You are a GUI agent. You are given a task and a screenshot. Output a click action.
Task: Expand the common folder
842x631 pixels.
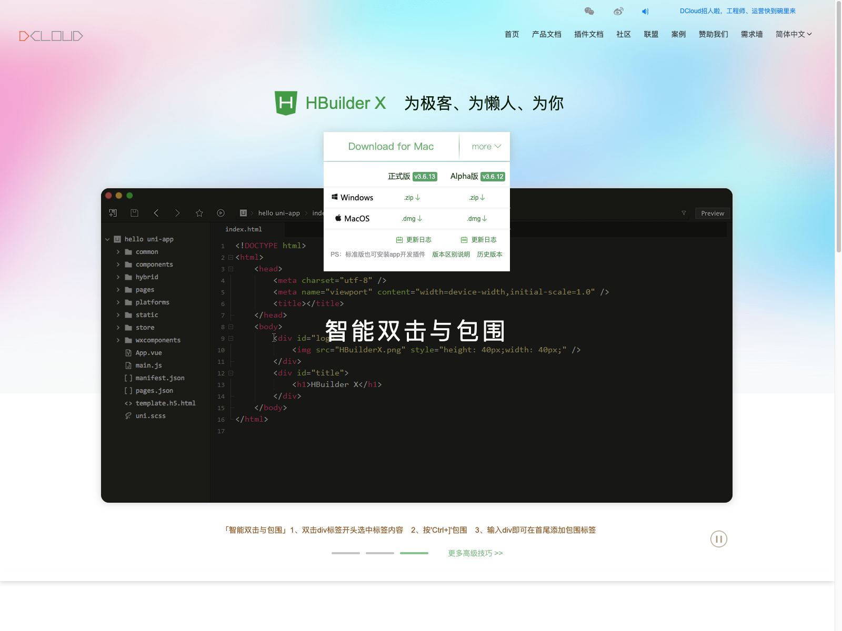point(118,252)
